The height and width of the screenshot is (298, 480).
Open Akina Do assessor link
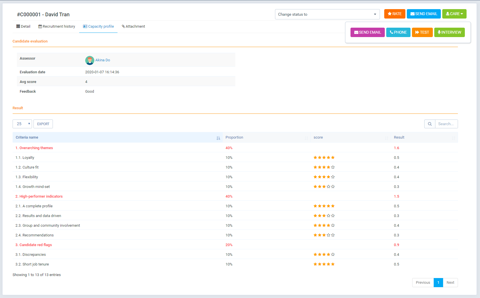click(103, 60)
